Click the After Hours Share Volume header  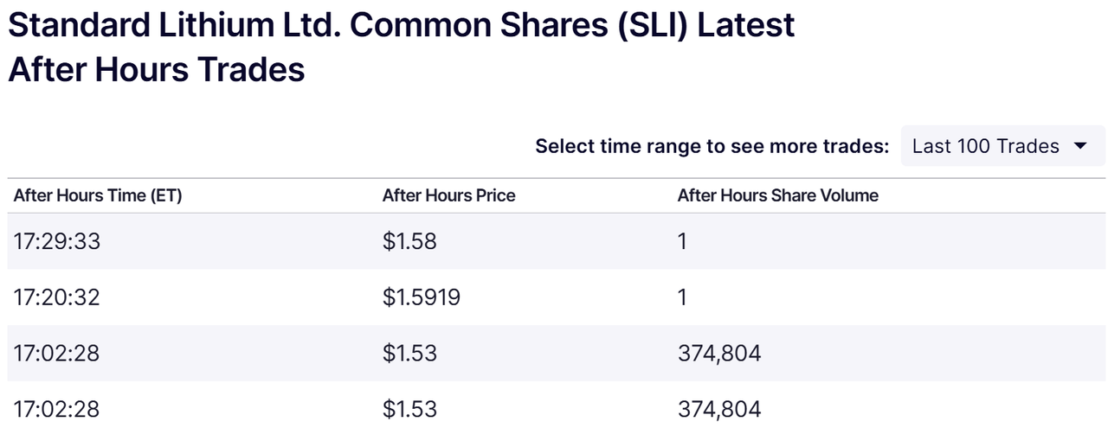coord(777,196)
